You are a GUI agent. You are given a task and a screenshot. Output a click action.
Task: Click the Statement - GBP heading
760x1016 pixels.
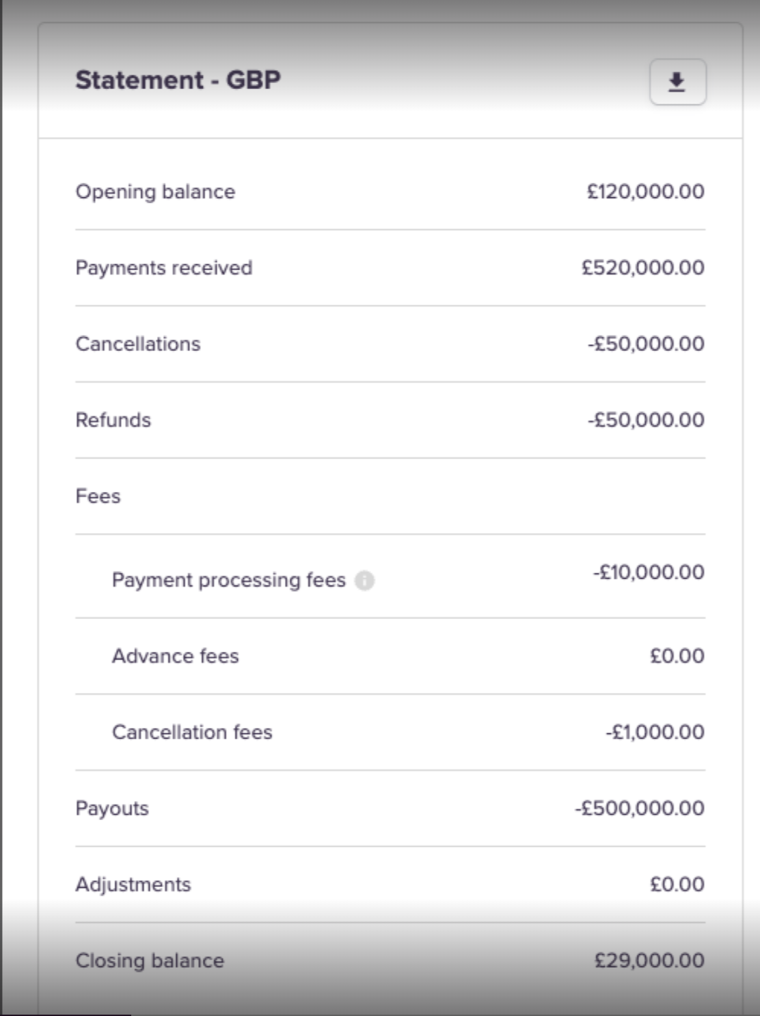click(x=178, y=80)
